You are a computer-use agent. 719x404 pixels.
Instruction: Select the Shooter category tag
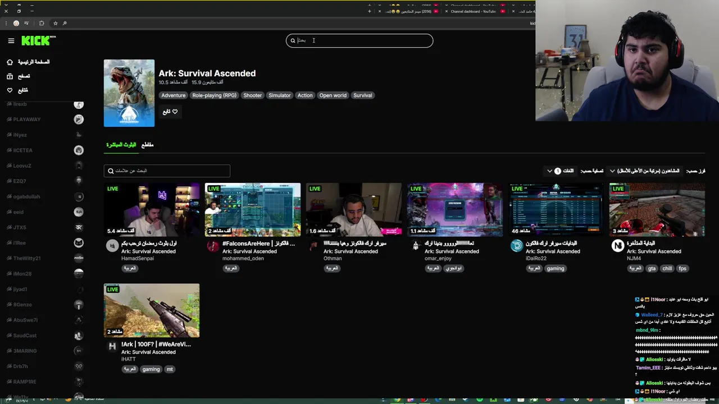pyautogui.click(x=252, y=95)
